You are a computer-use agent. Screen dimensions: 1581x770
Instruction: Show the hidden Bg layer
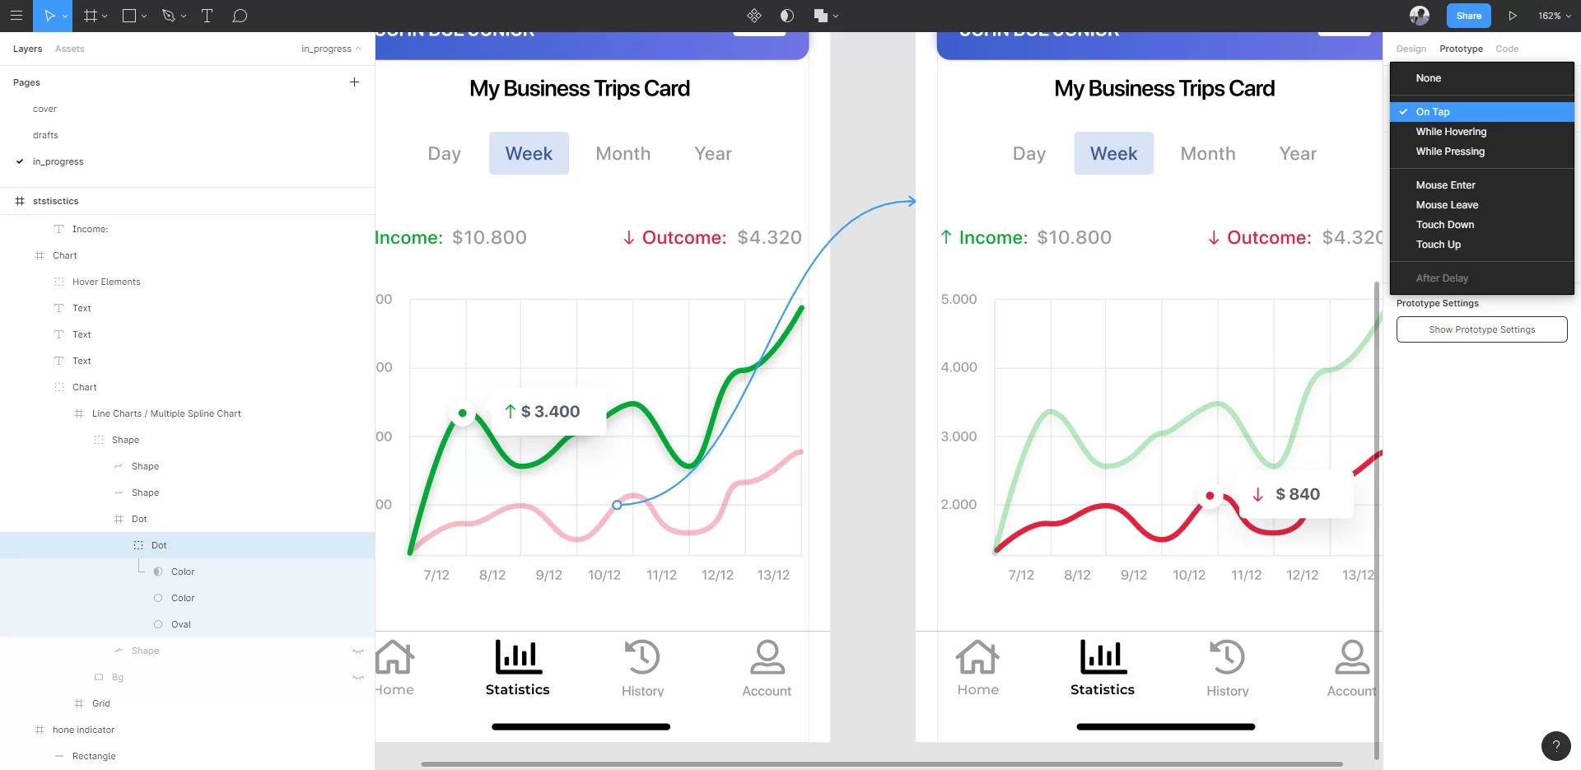pos(358,677)
